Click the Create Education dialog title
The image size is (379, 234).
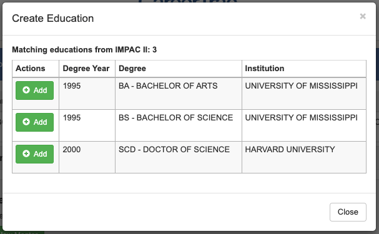click(53, 18)
